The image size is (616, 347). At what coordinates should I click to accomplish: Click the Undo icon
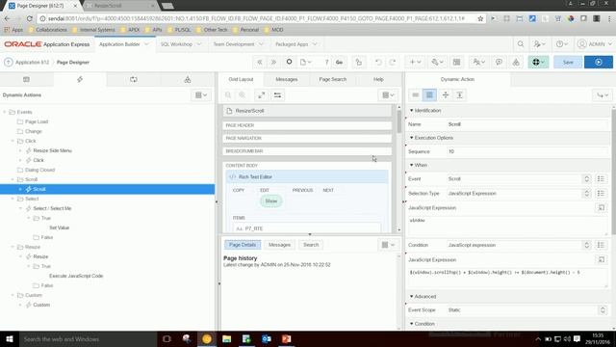point(378,62)
